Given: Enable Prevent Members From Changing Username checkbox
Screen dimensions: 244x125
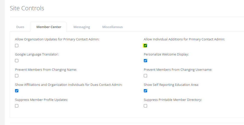Looking at the screenshot, I should (145, 76).
